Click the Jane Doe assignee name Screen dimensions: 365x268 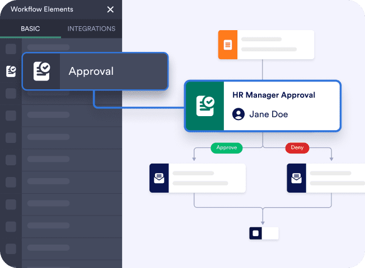(269, 114)
